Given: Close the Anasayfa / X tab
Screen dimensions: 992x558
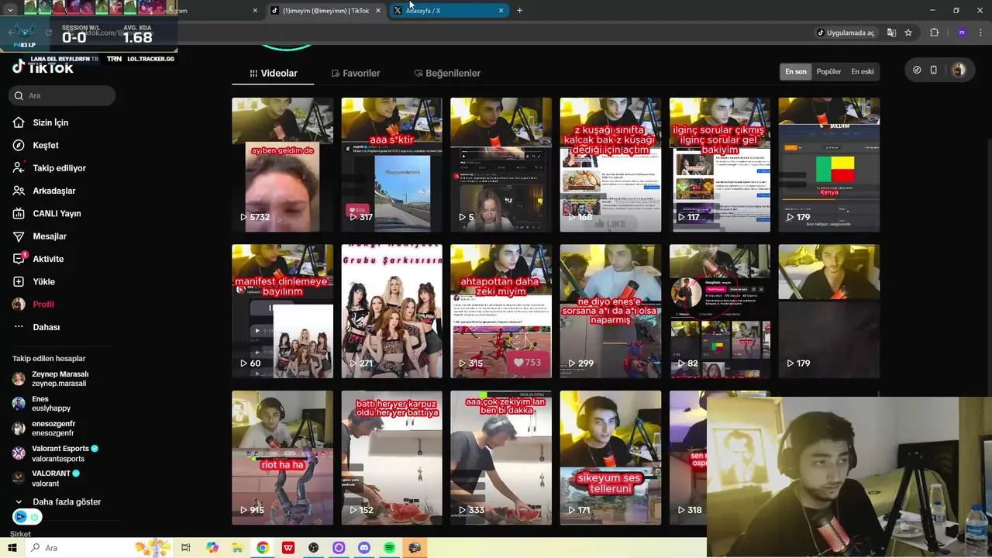Looking at the screenshot, I should pyautogui.click(x=501, y=11).
